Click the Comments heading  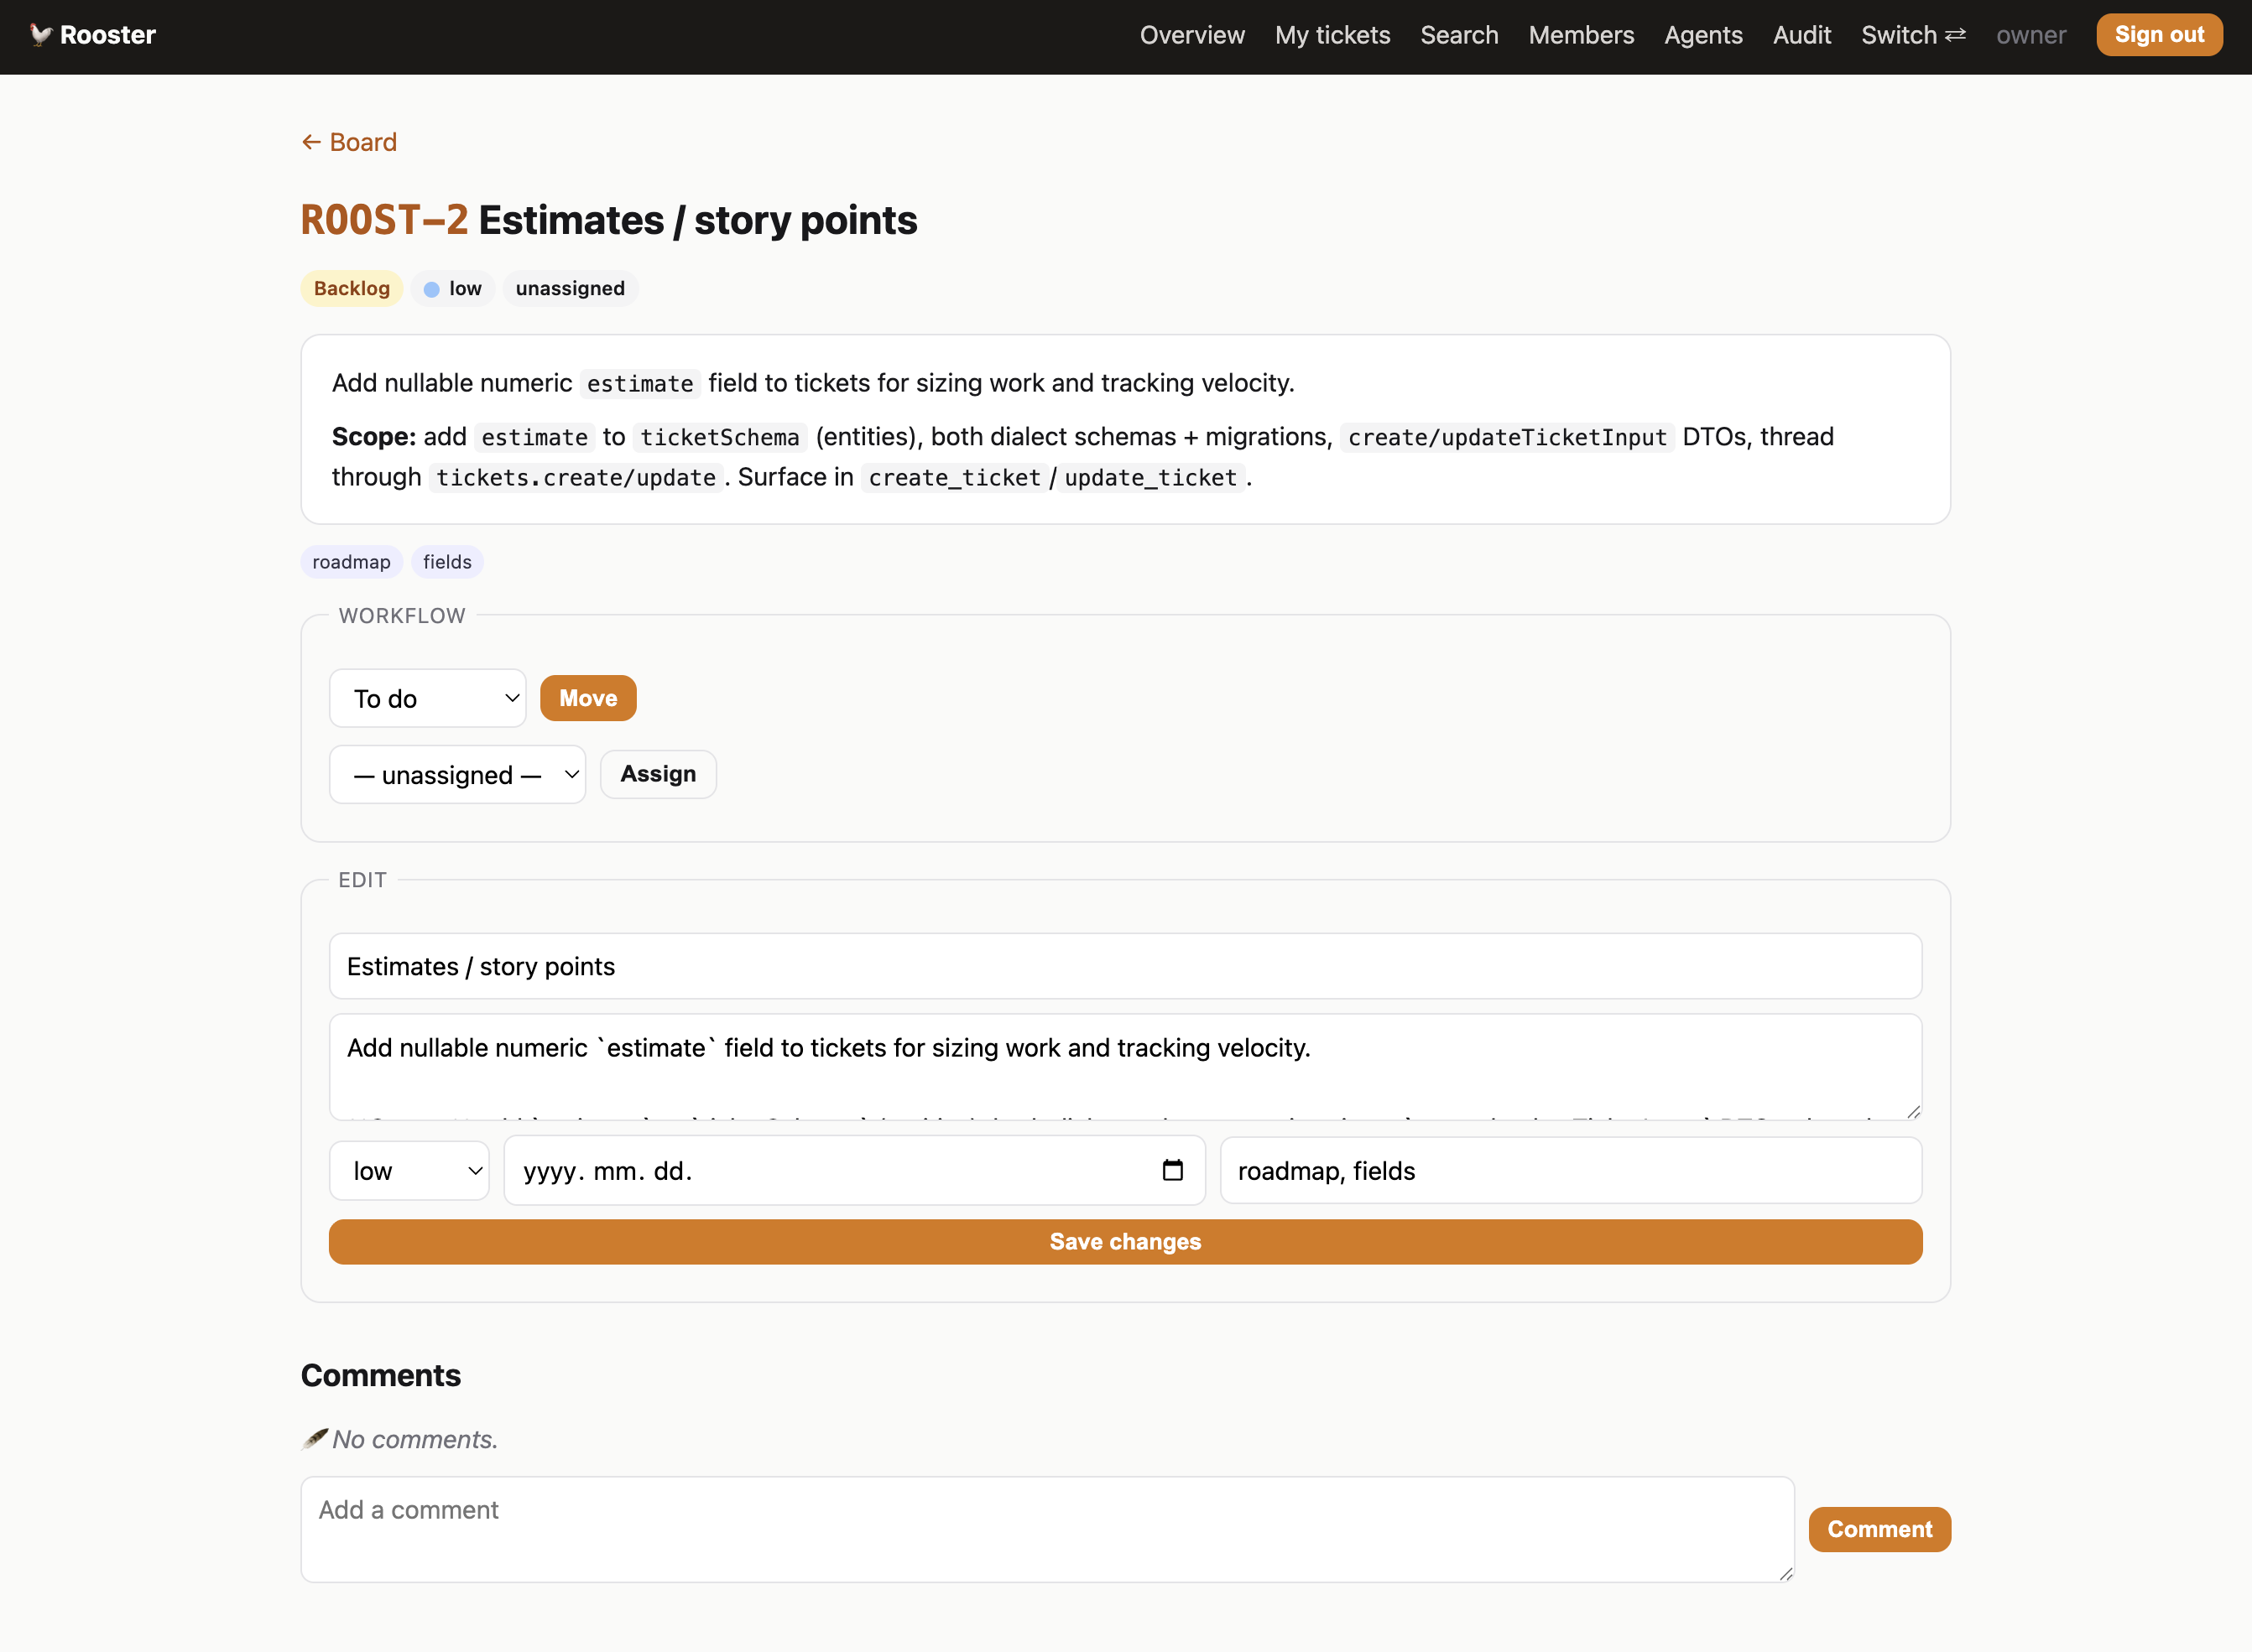(381, 1376)
